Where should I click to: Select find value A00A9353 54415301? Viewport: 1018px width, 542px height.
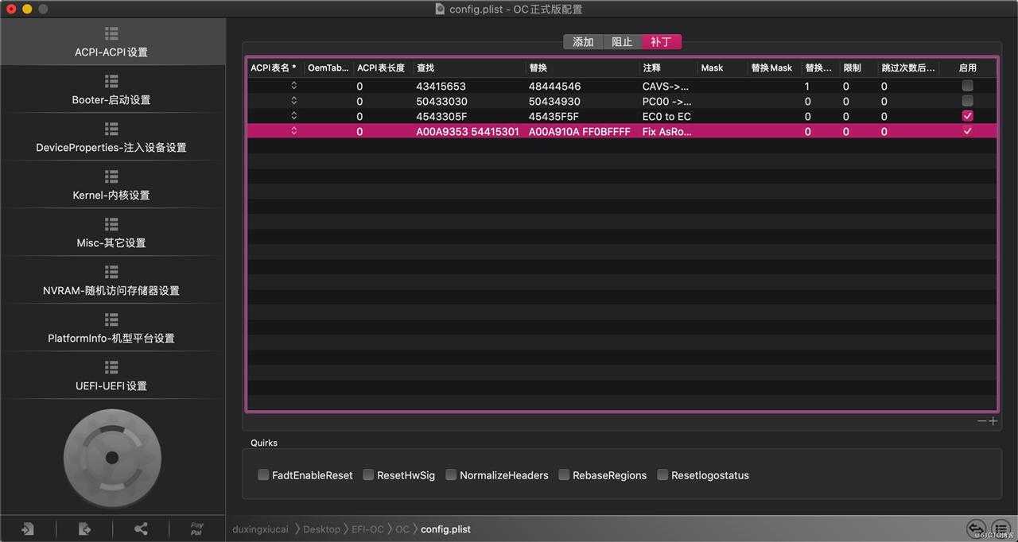[x=468, y=131]
